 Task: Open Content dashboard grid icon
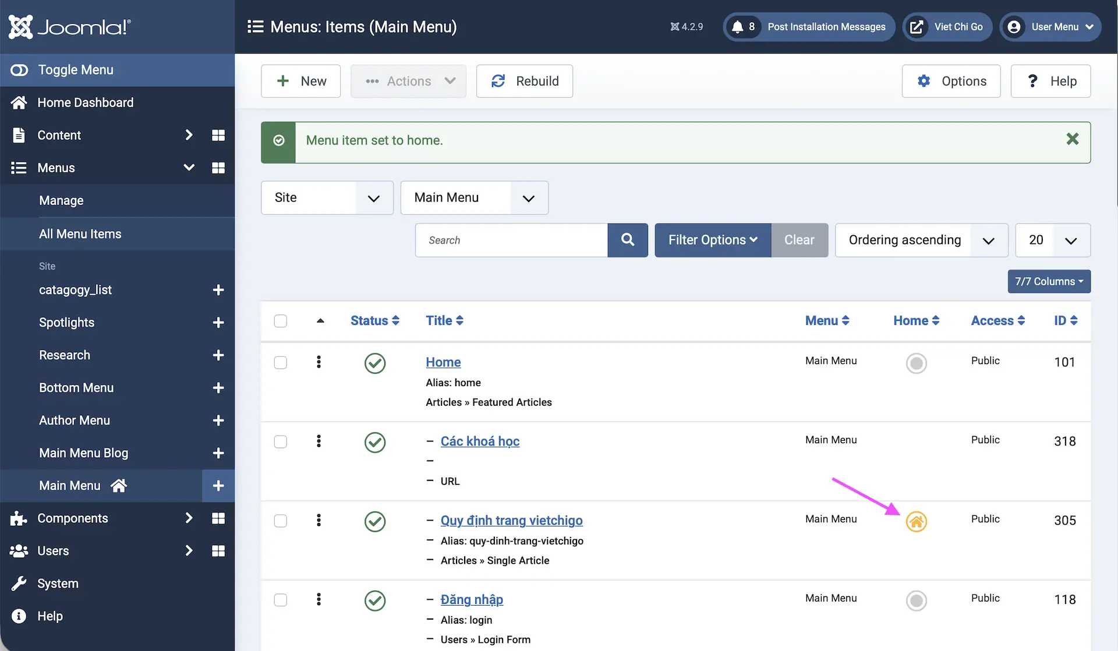pyautogui.click(x=218, y=135)
